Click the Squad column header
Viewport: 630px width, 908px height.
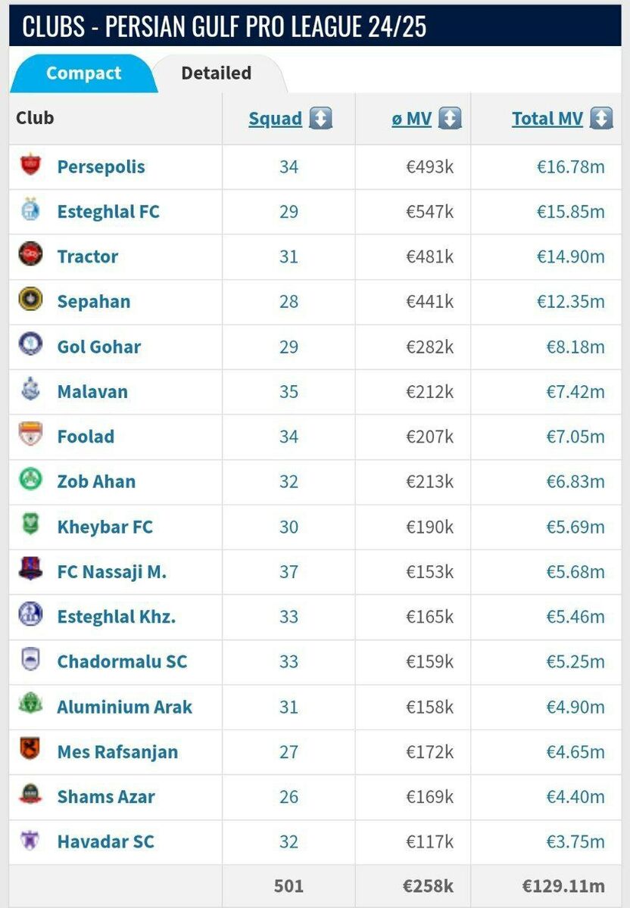(x=273, y=118)
